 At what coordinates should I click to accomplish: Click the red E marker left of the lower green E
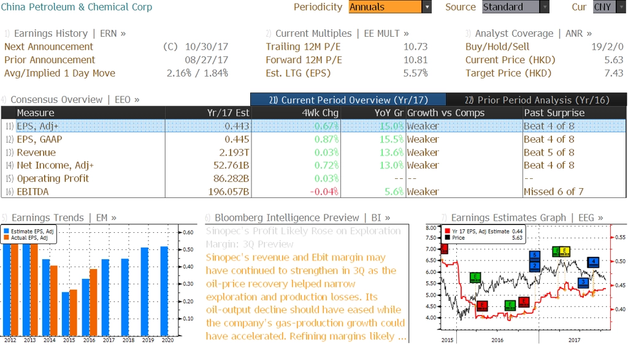coord(482,306)
